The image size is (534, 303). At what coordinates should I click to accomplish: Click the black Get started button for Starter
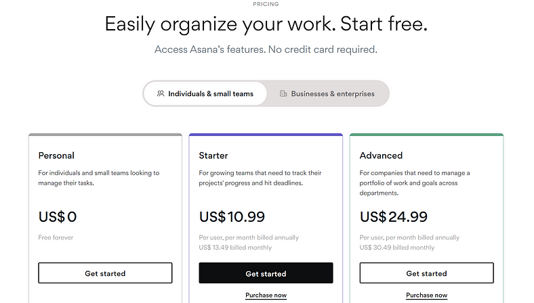[266, 273]
